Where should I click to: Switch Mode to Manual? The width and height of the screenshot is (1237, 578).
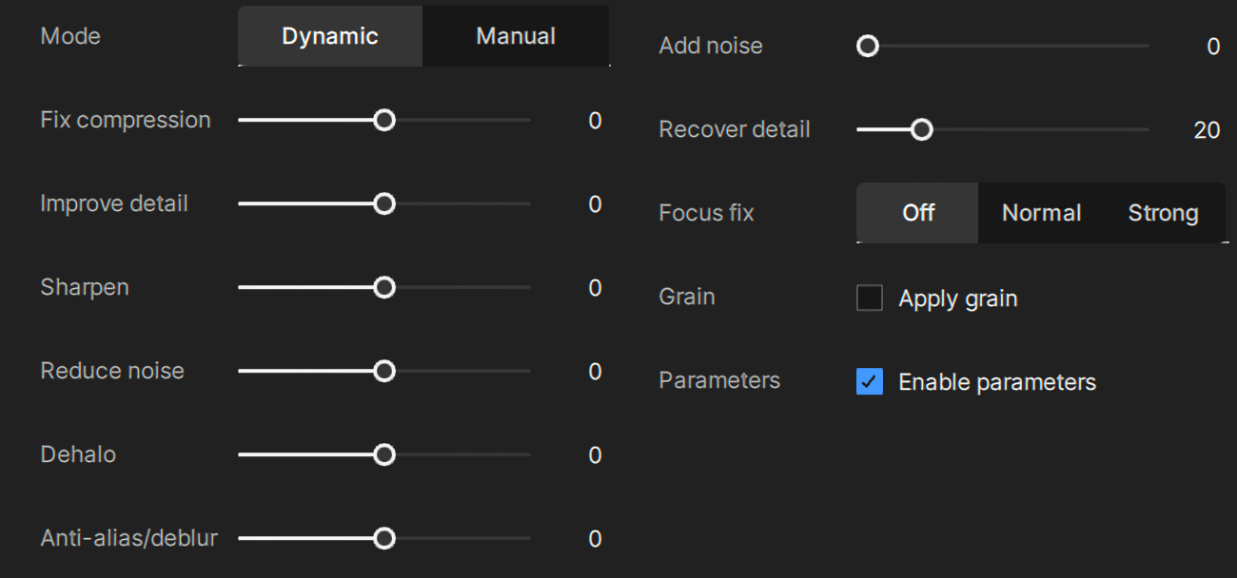pos(515,36)
